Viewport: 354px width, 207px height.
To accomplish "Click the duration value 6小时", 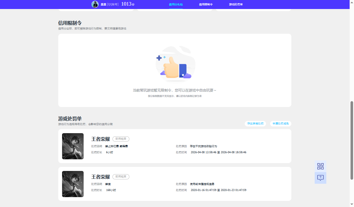I will pos(110,152).
